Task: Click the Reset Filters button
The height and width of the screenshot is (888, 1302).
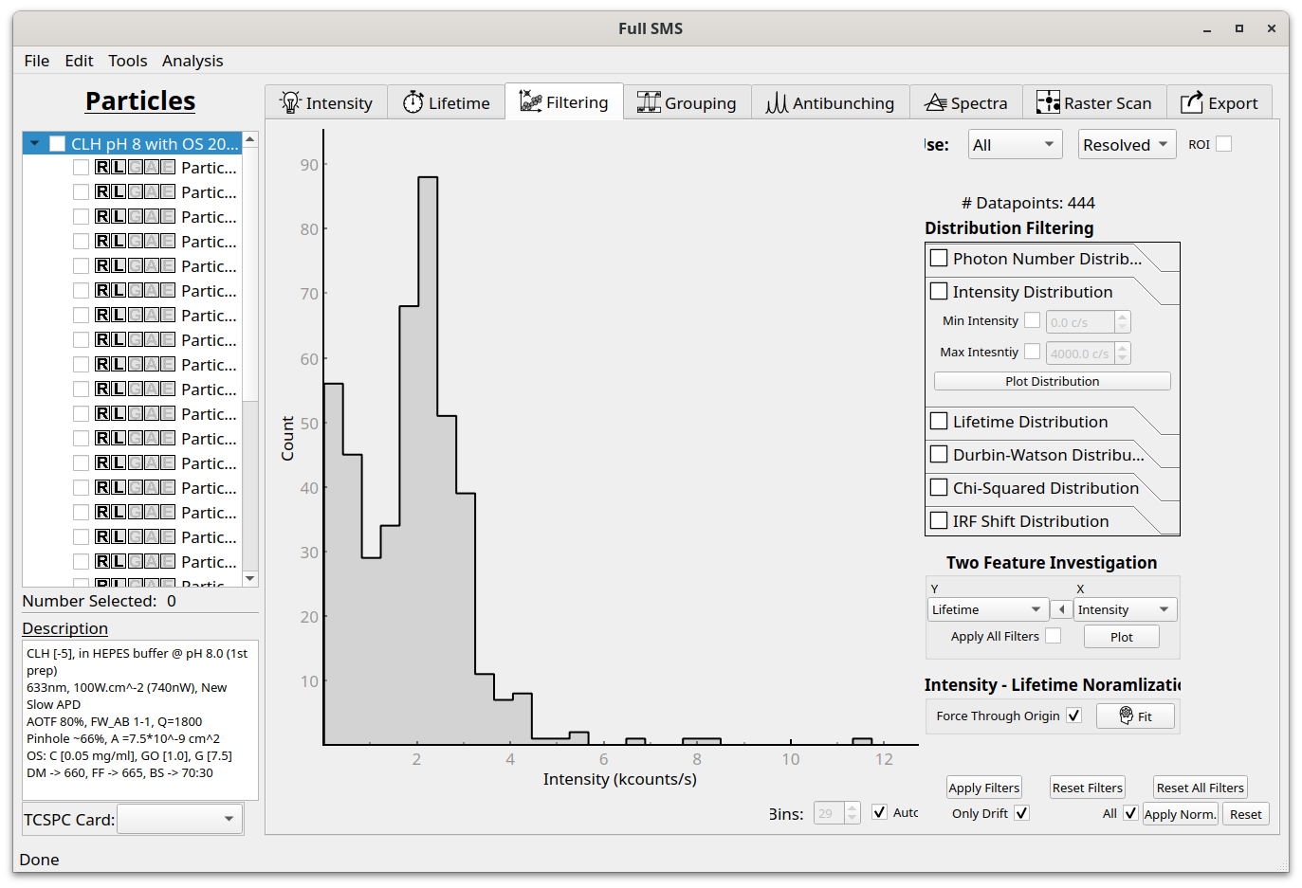Action: 1088,788
